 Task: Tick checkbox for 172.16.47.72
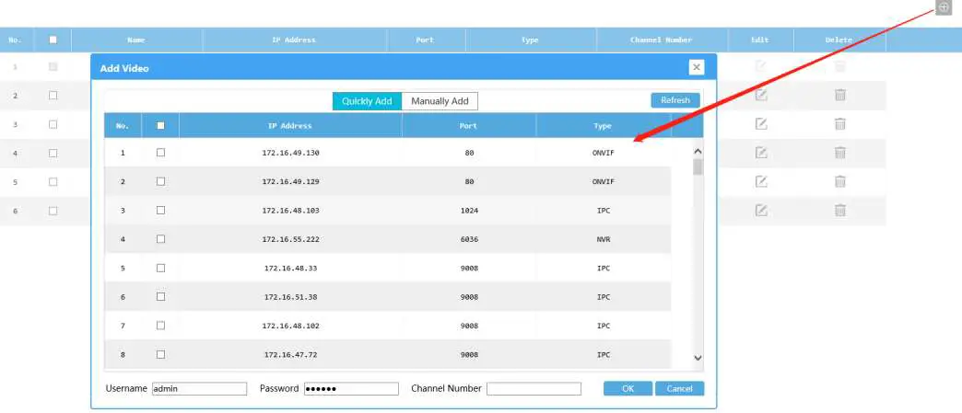click(160, 354)
